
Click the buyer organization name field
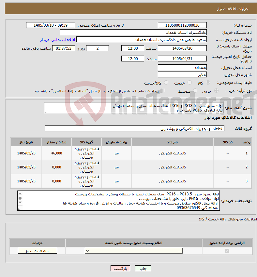tap(133, 33)
